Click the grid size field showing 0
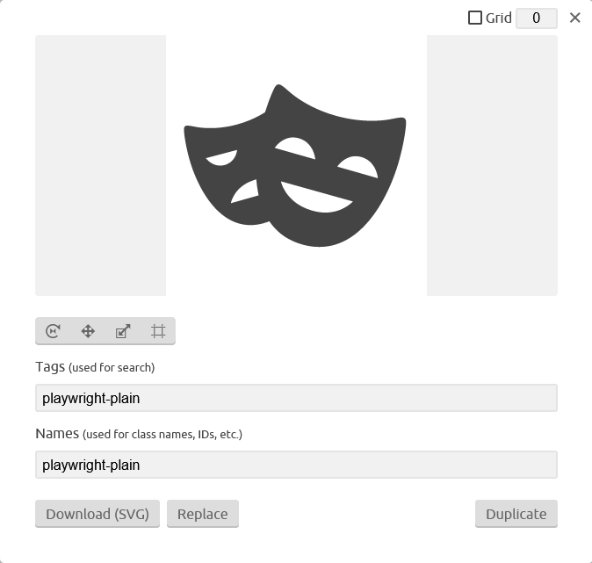The width and height of the screenshot is (592, 563). point(537,18)
